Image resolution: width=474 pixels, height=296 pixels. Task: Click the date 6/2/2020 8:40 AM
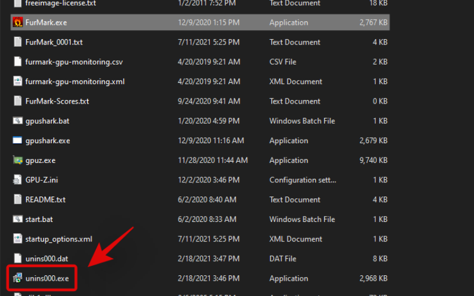[207, 200]
